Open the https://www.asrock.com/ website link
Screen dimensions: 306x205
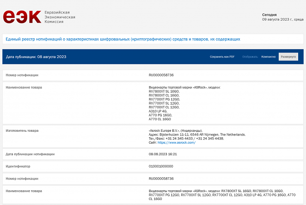177,142
